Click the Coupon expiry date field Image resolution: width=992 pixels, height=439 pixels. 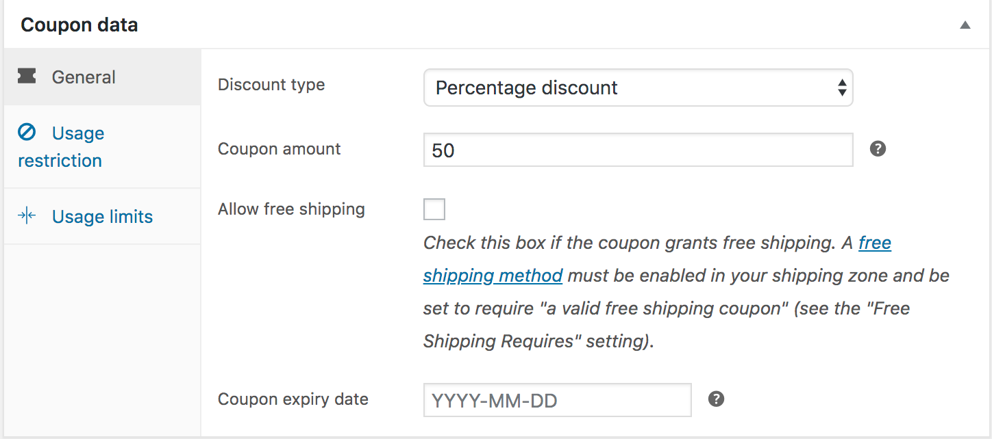[x=557, y=400]
